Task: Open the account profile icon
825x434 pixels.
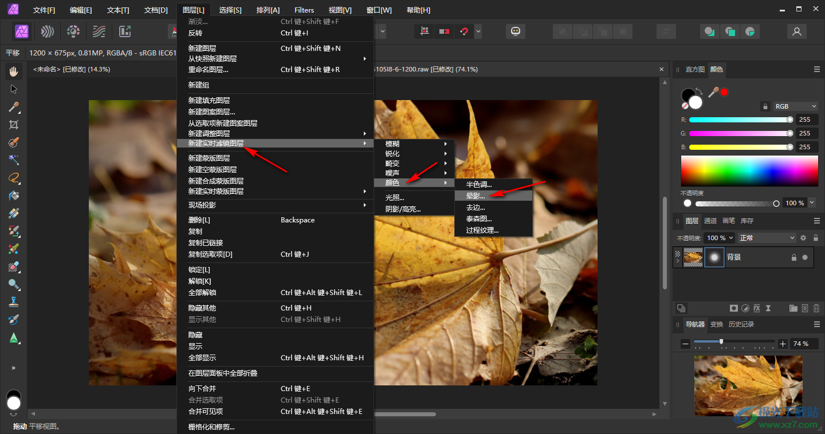Action: coord(796,31)
